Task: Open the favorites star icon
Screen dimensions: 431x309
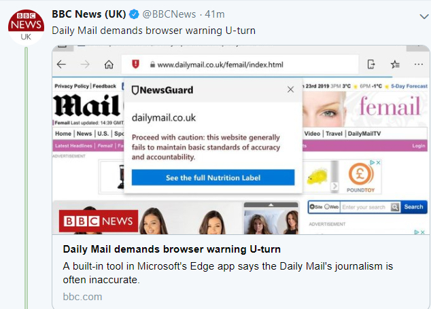Action: click(x=396, y=65)
